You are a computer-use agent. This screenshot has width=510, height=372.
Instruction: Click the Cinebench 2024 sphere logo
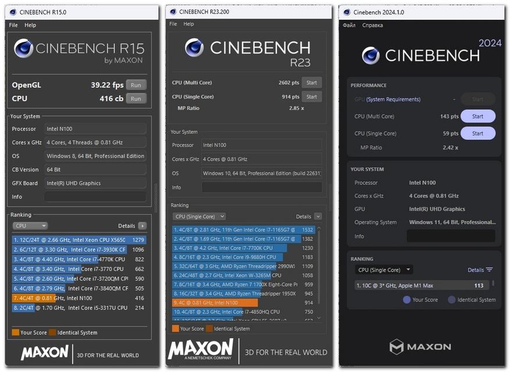370,55
